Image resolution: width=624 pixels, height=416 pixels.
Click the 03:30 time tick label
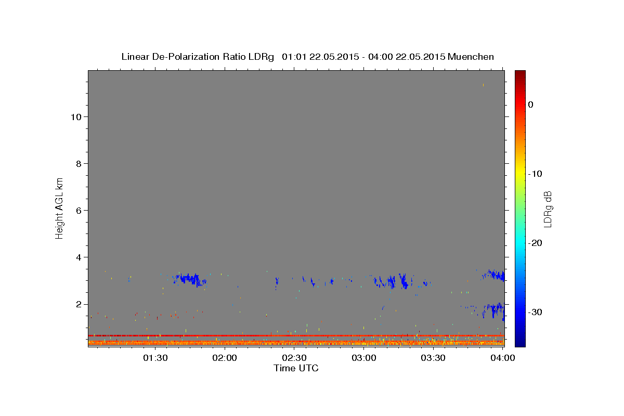coord(433,358)
